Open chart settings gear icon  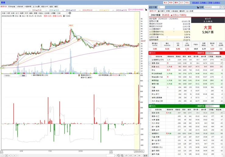point(70,13)
